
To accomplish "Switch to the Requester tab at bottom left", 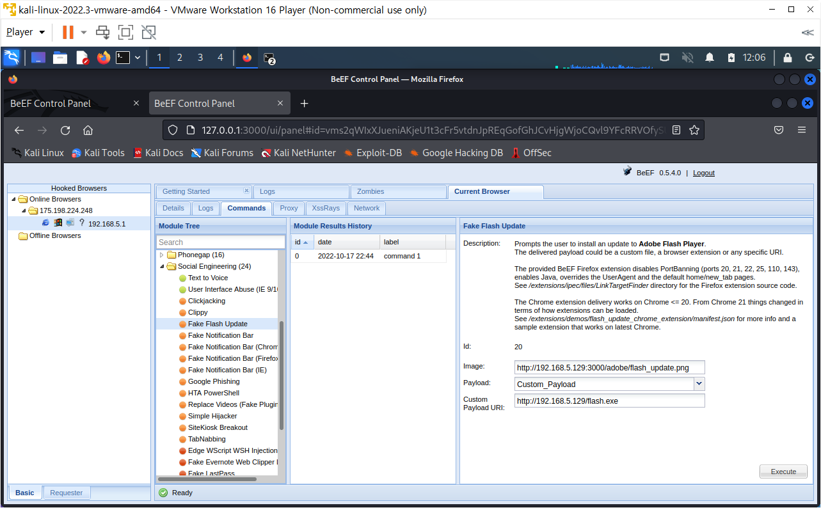I will 67,493.
